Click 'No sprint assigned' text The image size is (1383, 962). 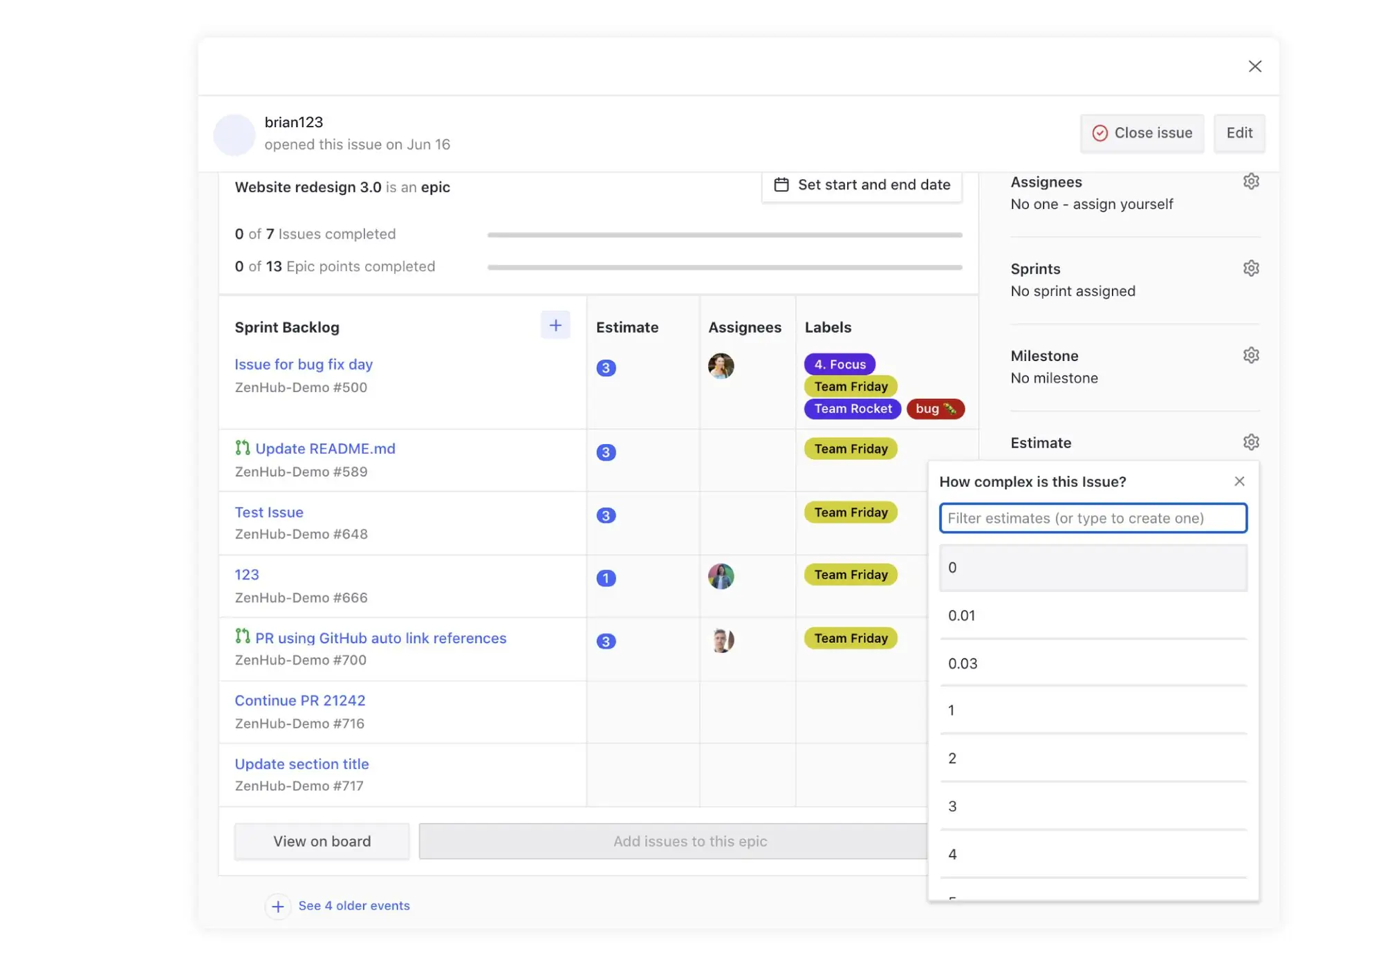click(1073, 291)
